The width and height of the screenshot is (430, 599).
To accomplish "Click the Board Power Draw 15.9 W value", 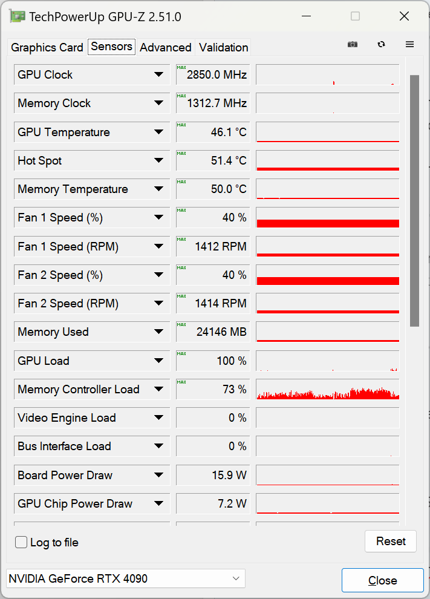I will click(x=213, y=475).
